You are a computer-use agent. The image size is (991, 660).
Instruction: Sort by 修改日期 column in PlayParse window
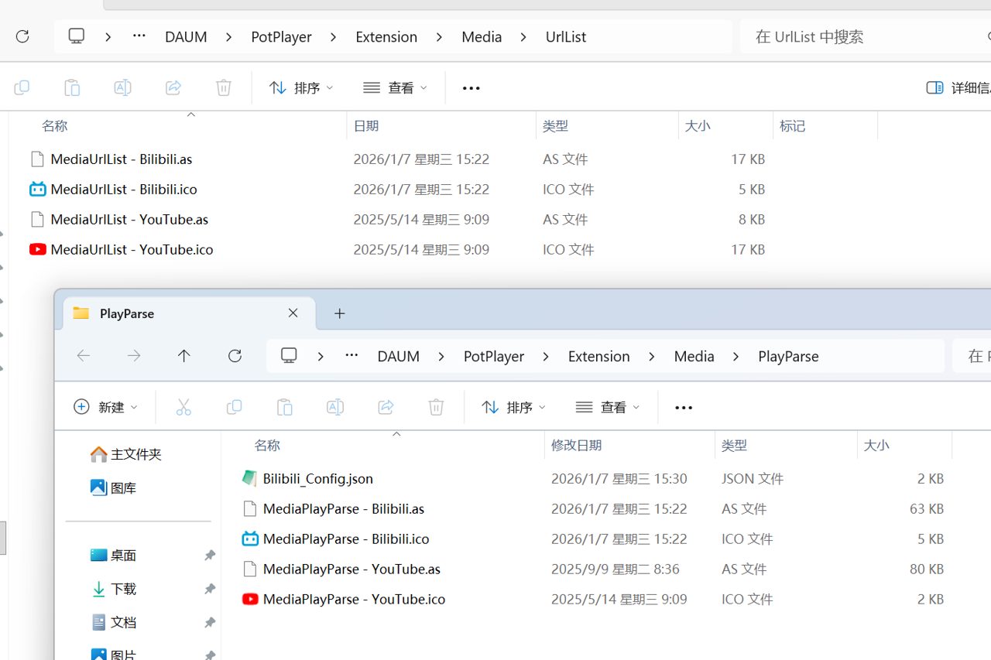click(629, 445)
